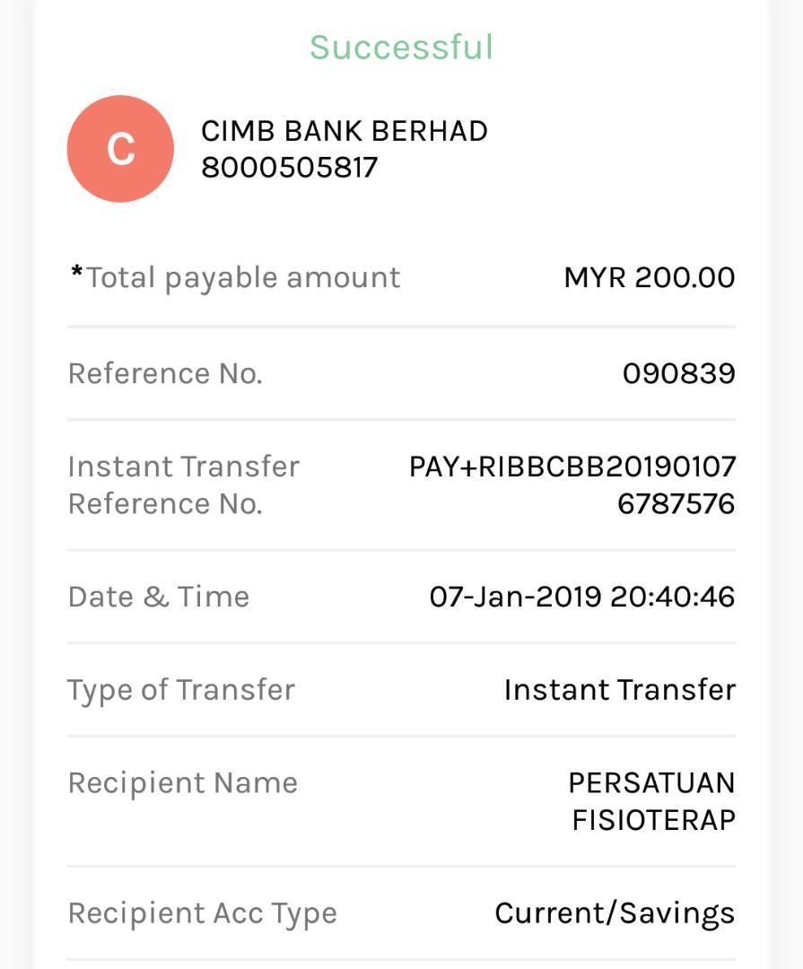Click the Reference No. label above Instant Transfer
The height and width of the screenshot is (969, 803).
click(165, 373)
